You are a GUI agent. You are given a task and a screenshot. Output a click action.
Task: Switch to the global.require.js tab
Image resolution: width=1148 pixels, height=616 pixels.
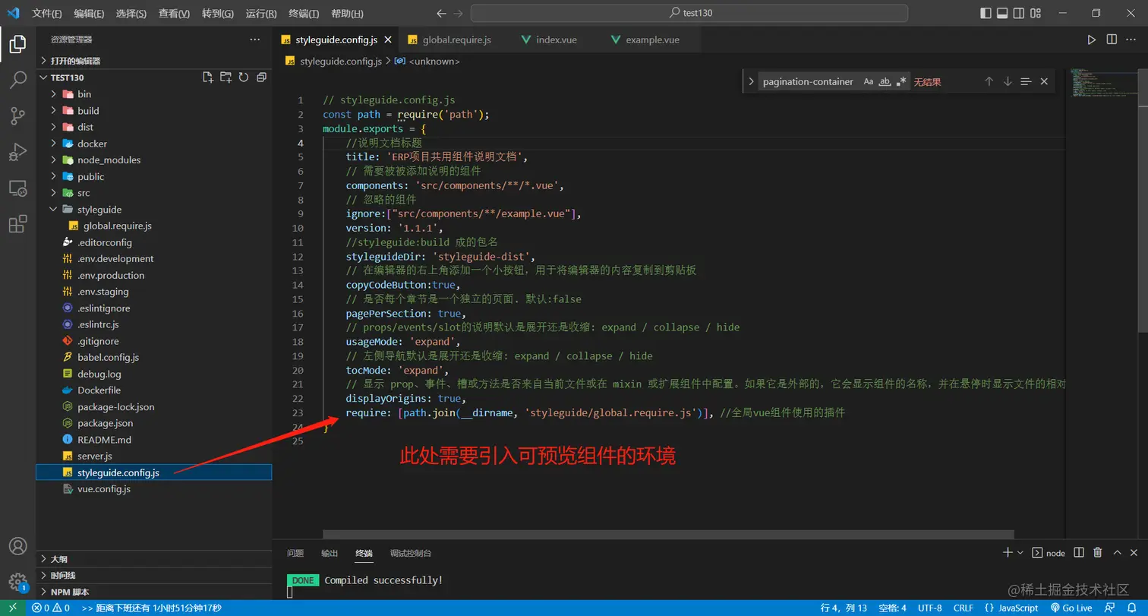456,39
